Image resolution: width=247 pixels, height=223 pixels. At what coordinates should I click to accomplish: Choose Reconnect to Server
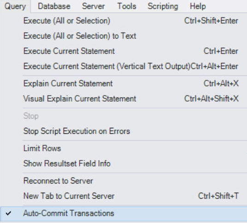(x=124, y=181)
